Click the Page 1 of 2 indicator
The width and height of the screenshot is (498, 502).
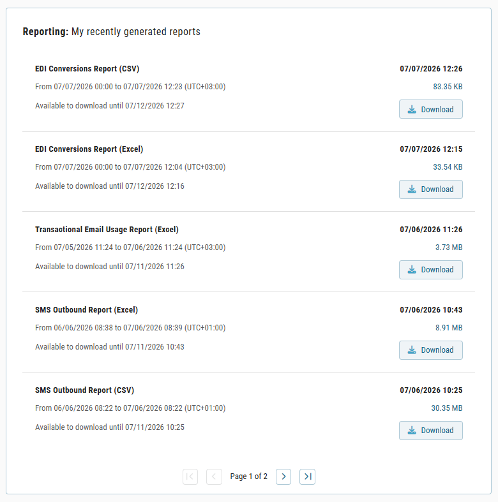pyautogui.click(x=248, y=476)
